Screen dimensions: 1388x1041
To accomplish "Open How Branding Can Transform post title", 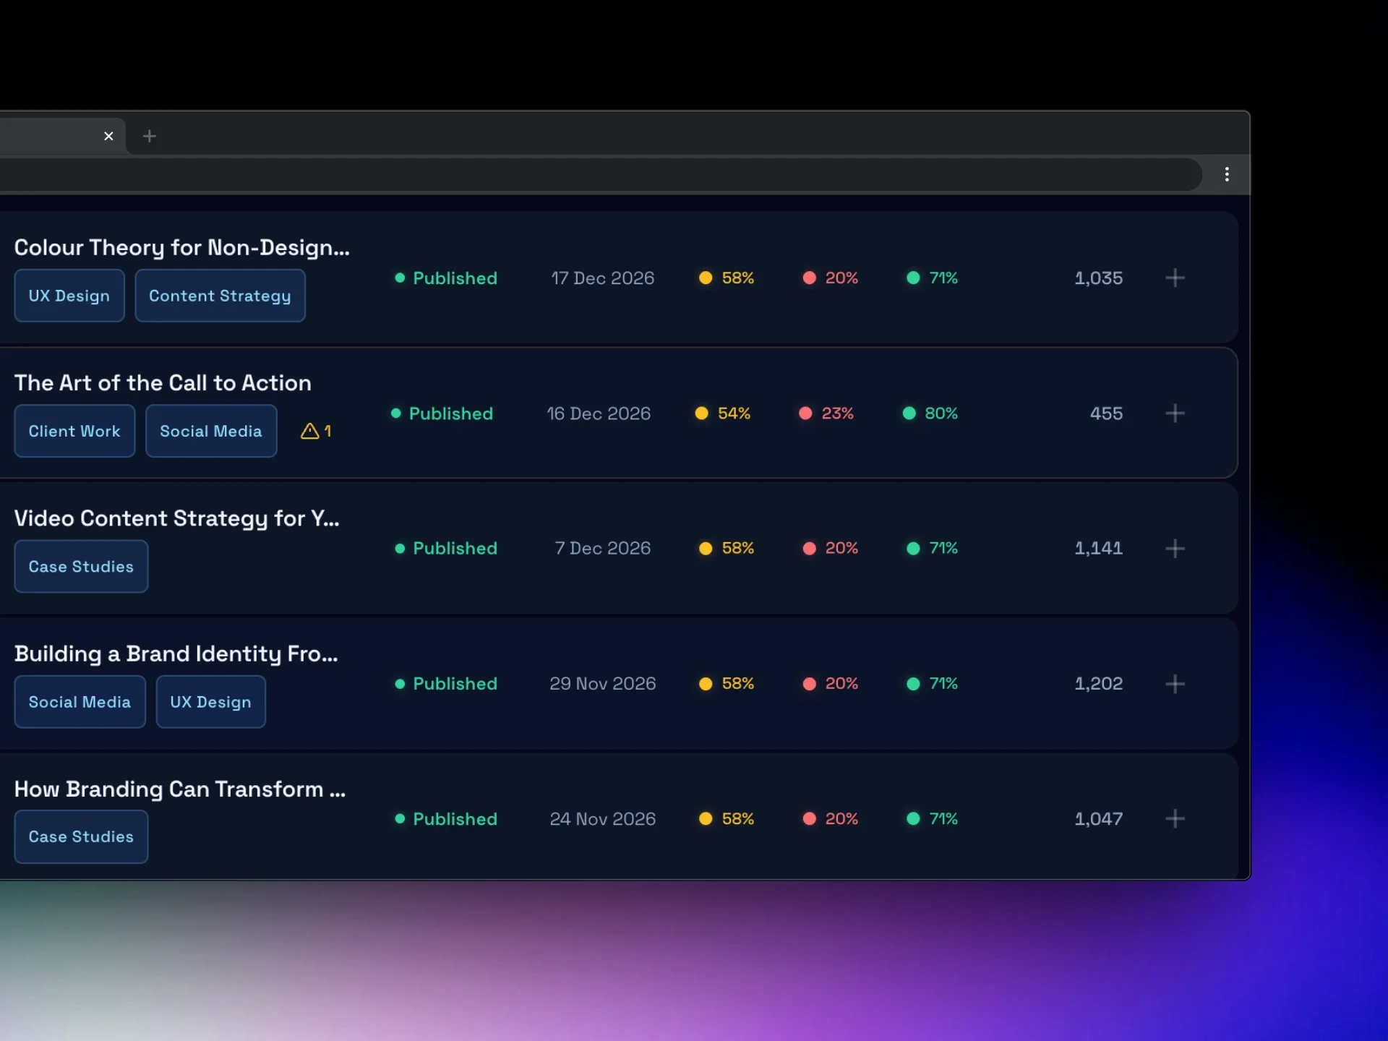I will 179,789.
